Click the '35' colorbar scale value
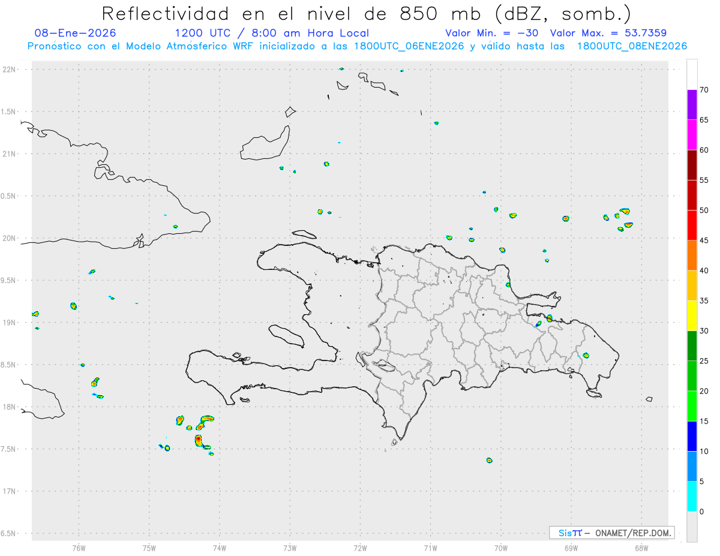The height and width of the screenshot is (556, 720). pyautogui.click(x=704, y=300)
